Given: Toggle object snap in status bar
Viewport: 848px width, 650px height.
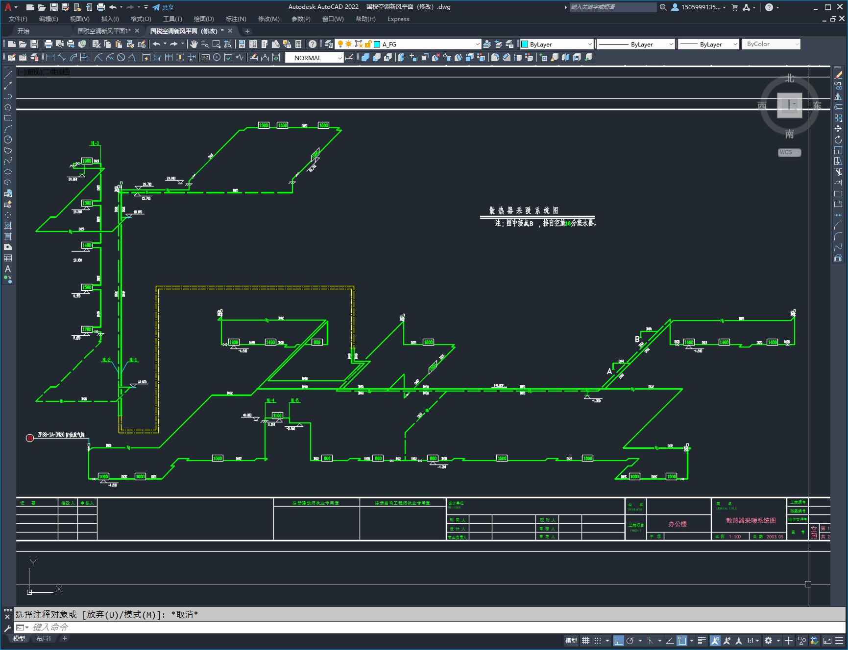Looking at the screenshot, I should coord(681,640).
